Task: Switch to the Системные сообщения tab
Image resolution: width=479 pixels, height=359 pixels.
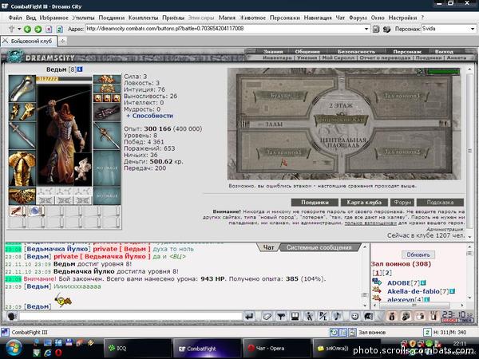Action: [x=319, y=247]
